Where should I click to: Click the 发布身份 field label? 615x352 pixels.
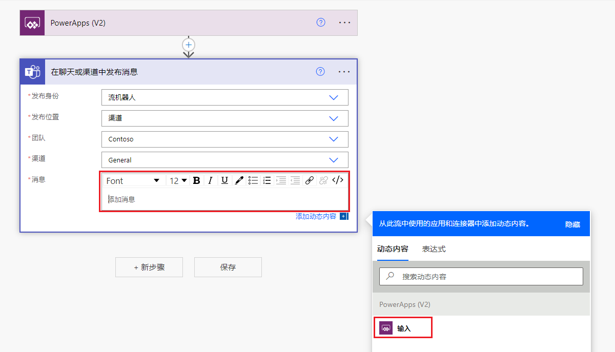coord(45,96)
